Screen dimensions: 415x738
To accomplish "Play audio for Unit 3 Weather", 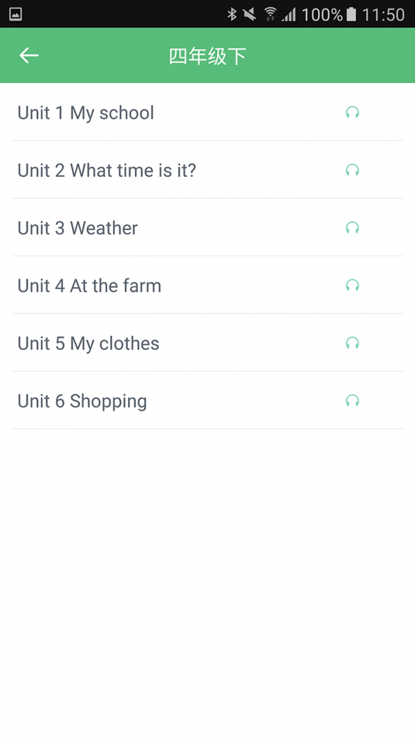I will click(x=353, y=228).
